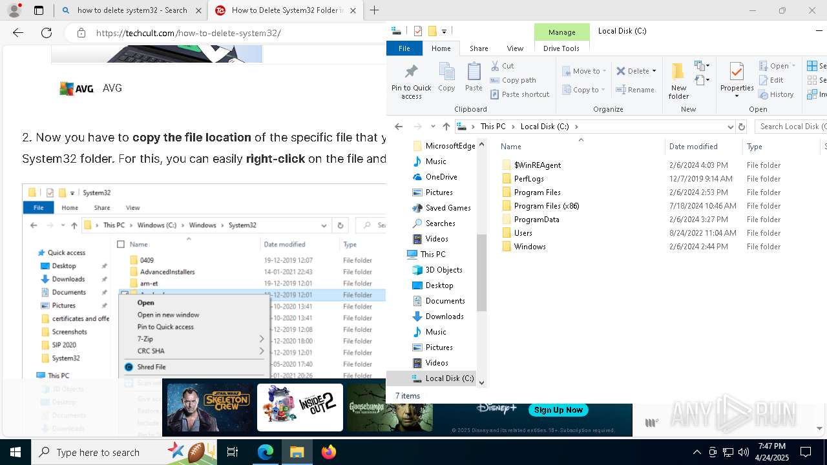Reload the techcult page in Edge
Viewport: 827px width, 465px height.
(x=47, y=33)
